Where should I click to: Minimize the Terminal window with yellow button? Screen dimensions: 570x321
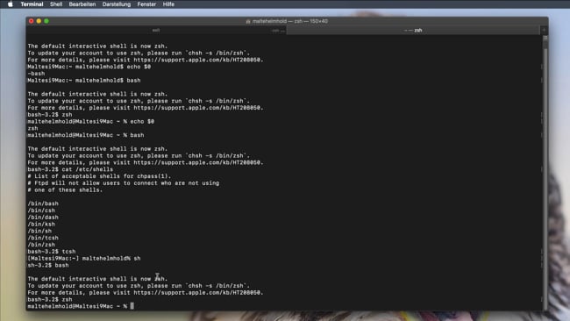[x=39, y=21]
